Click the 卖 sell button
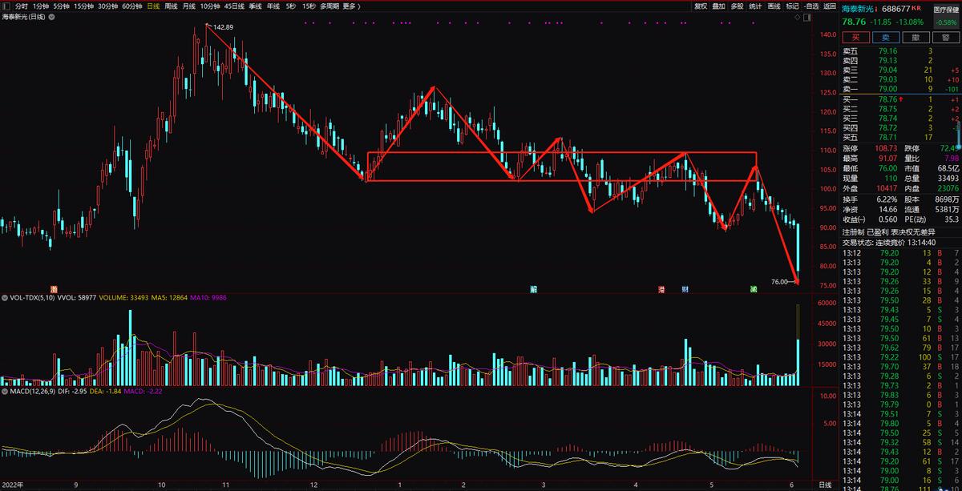Image resolution: width=962 pixels, height=491 pixels. pos(885,37)
